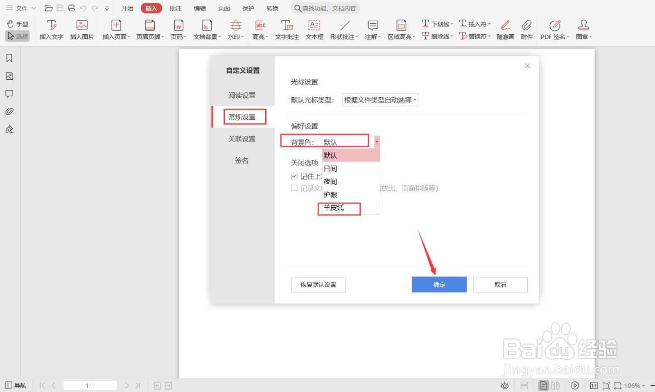Switch to the 页面 tab
This screenshot has height=392, width=655.
[x=224, y=8]
